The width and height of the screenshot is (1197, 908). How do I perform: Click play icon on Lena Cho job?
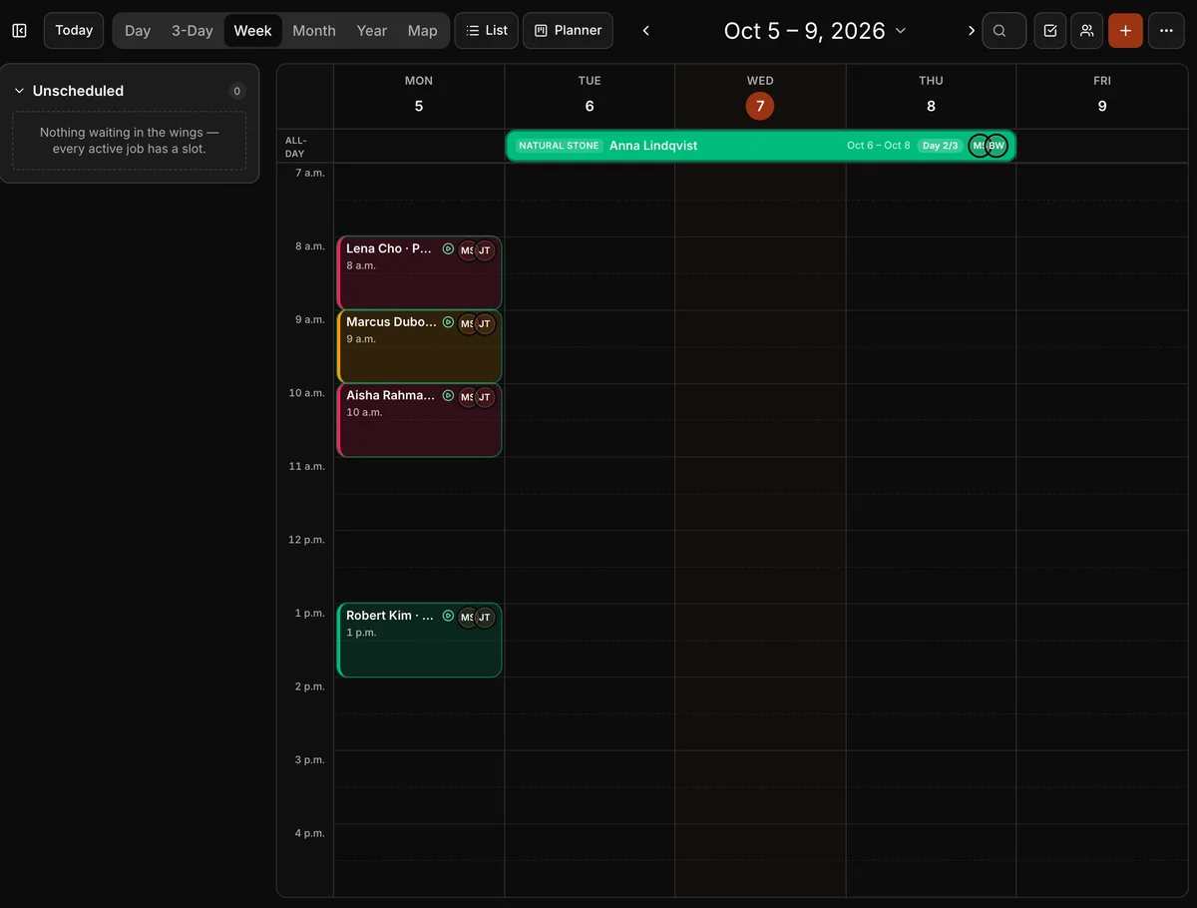(448, 249)
